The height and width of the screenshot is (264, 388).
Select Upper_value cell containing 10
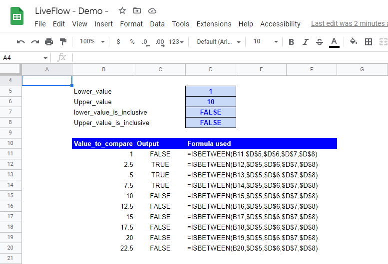211,102
